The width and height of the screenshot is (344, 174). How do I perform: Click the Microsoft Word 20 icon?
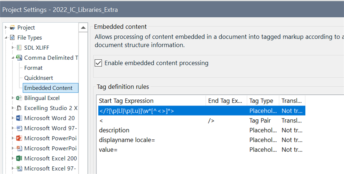19,118
